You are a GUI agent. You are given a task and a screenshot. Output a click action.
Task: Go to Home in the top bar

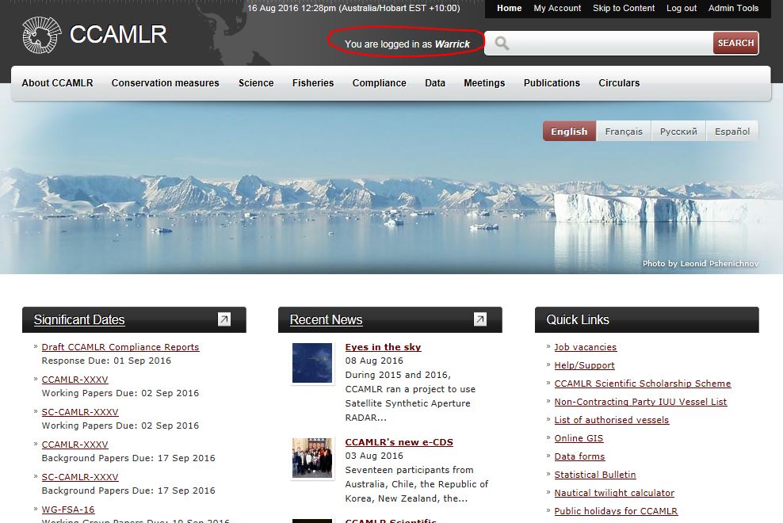[509, 8]
